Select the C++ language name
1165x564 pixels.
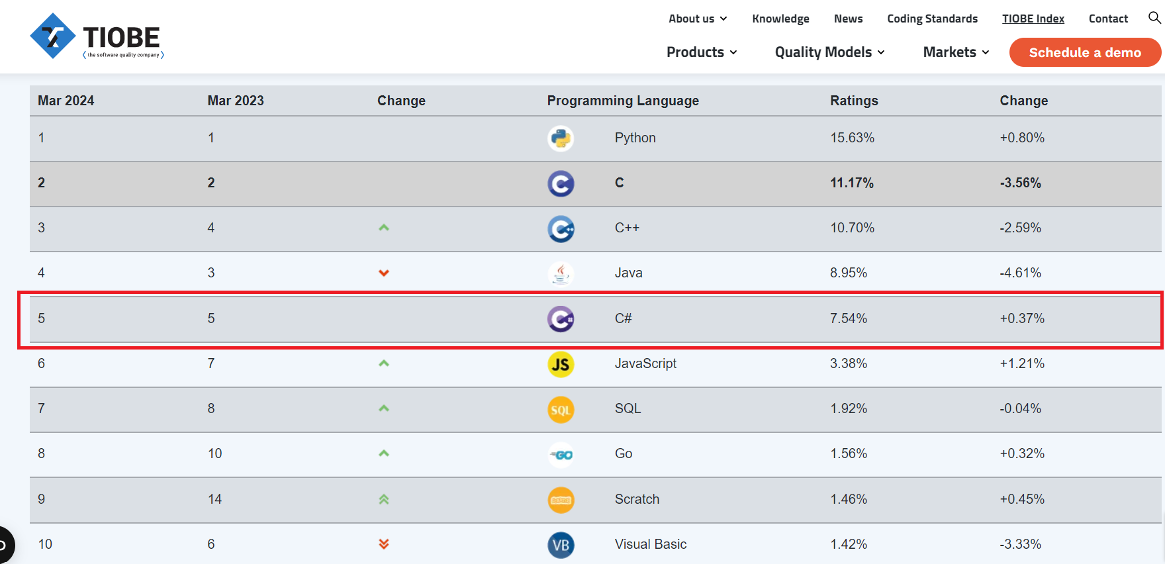coord(627,228)
